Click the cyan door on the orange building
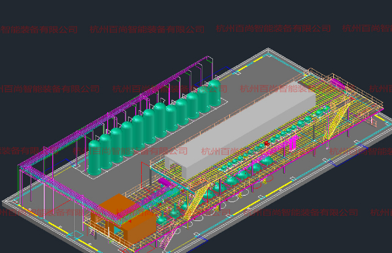 pyautogui.click(x=118, y=230)
